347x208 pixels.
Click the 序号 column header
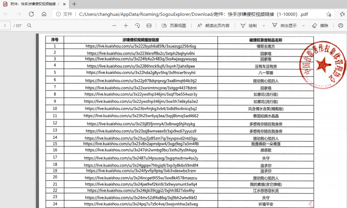click(55, 40)
